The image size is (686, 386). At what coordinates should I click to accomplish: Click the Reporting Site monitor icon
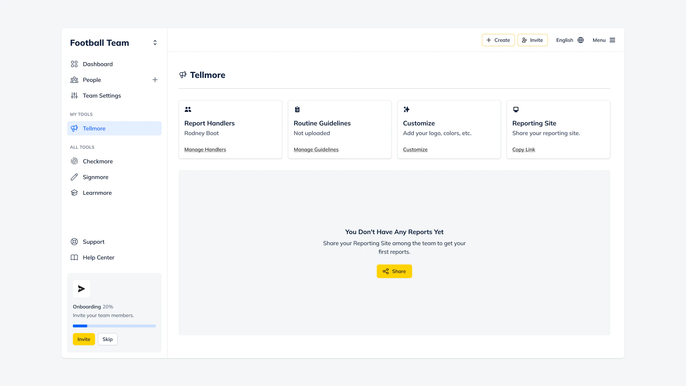(516, 109)
